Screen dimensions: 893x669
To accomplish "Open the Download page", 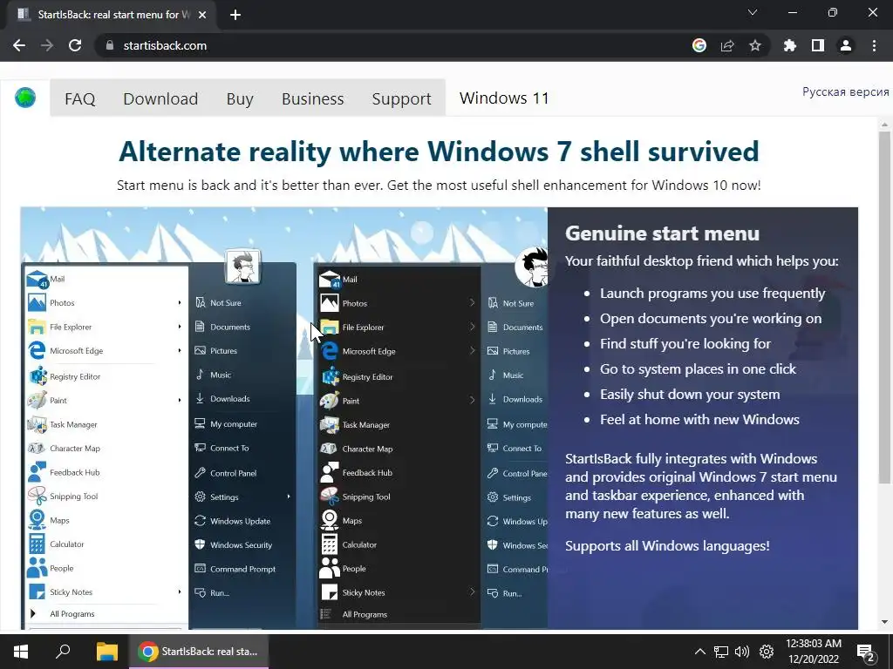I will 160,99.
